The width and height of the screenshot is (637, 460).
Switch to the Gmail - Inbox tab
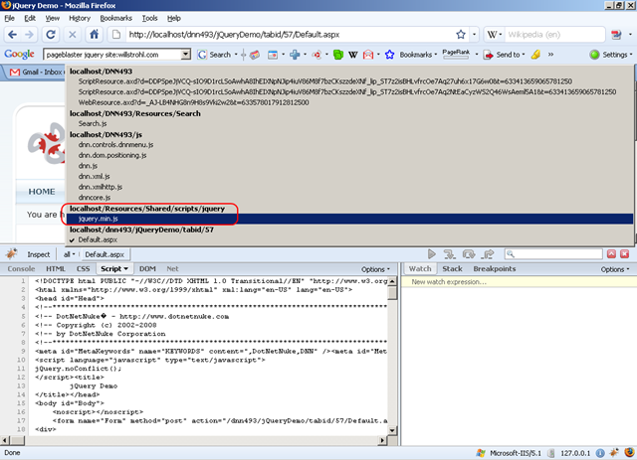(x=36, y=73)
